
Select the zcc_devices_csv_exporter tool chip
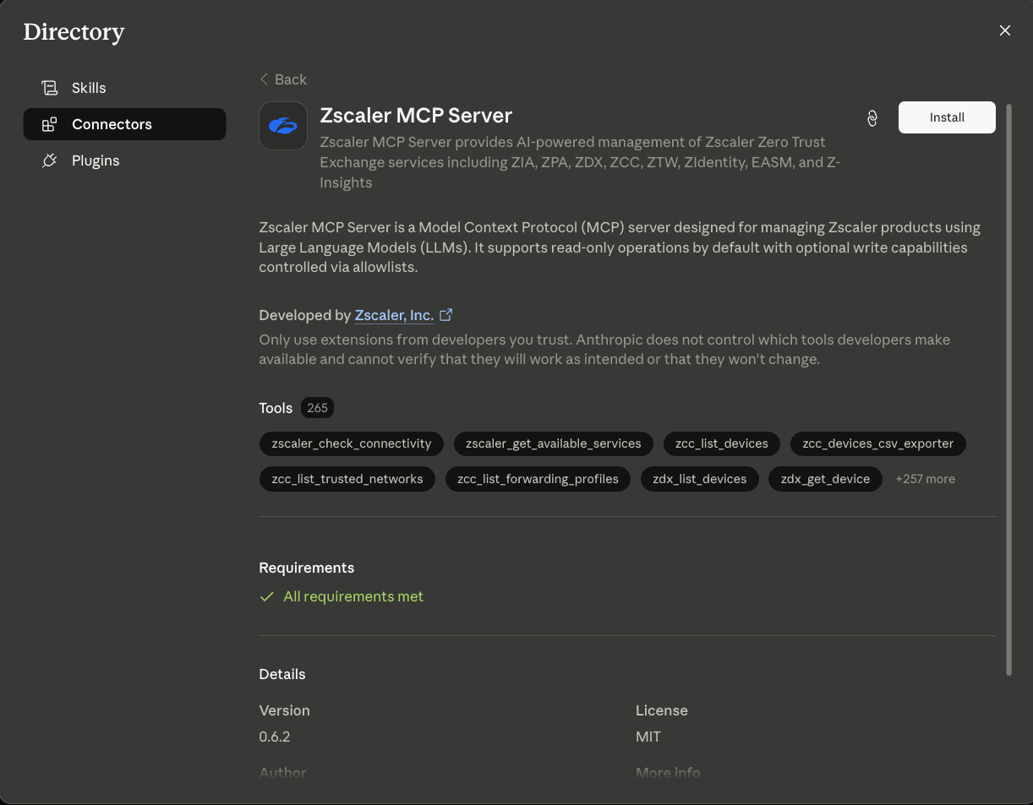coord(878,443)
